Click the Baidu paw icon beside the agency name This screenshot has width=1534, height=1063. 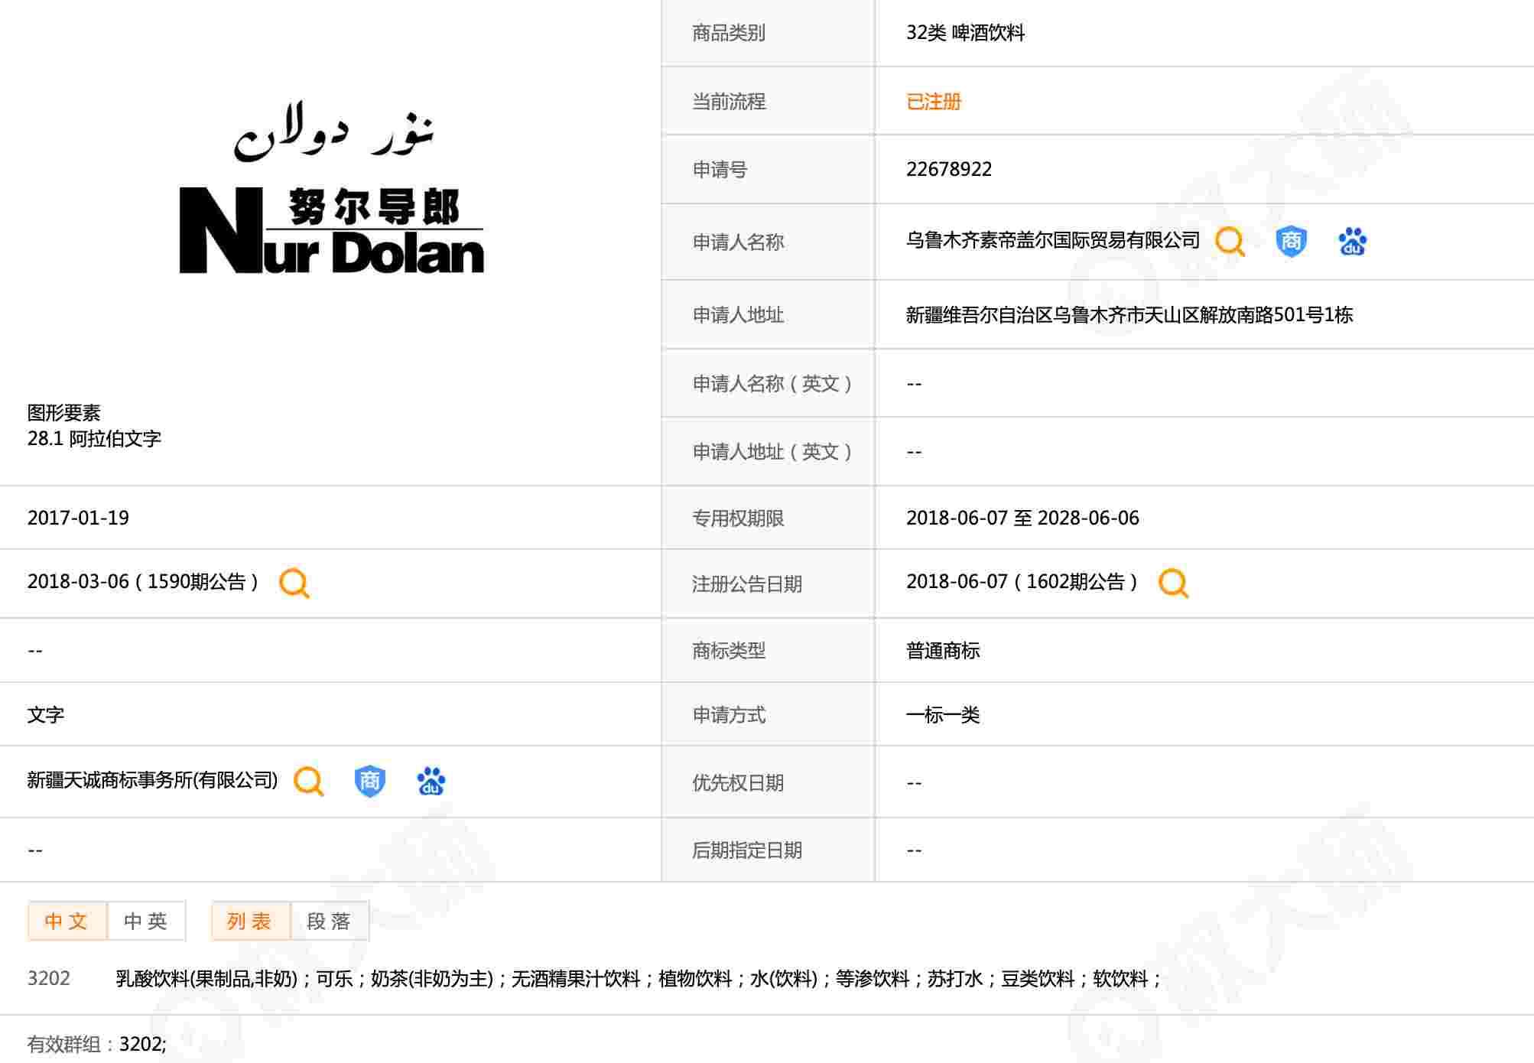coord(431,781)
